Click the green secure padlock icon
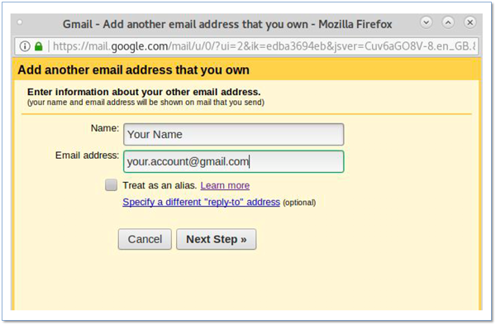 coord(39,46)
